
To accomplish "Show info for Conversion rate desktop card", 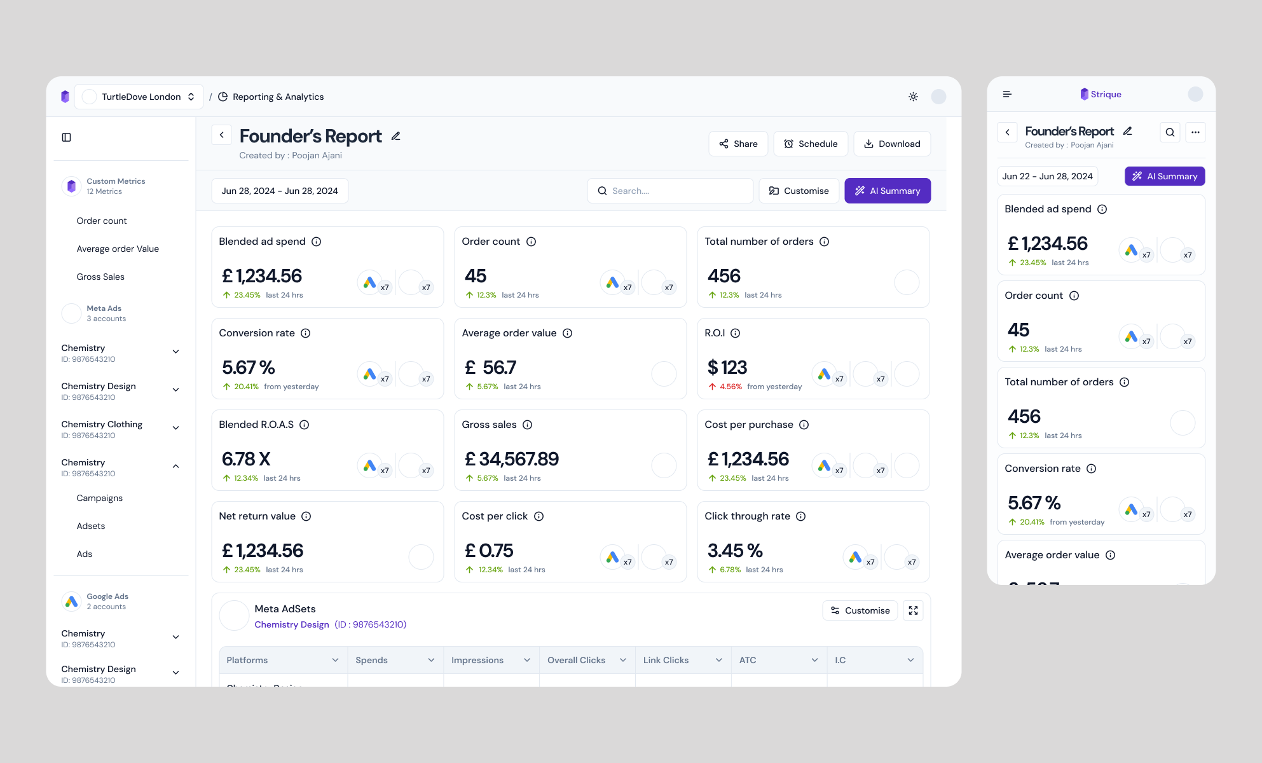I will (306, 333).
